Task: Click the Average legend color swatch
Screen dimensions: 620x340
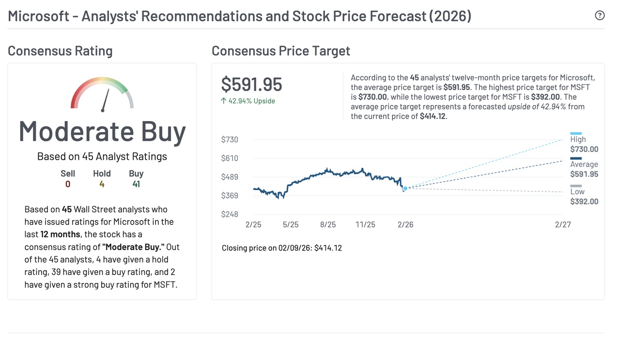Action: point(576,158)
